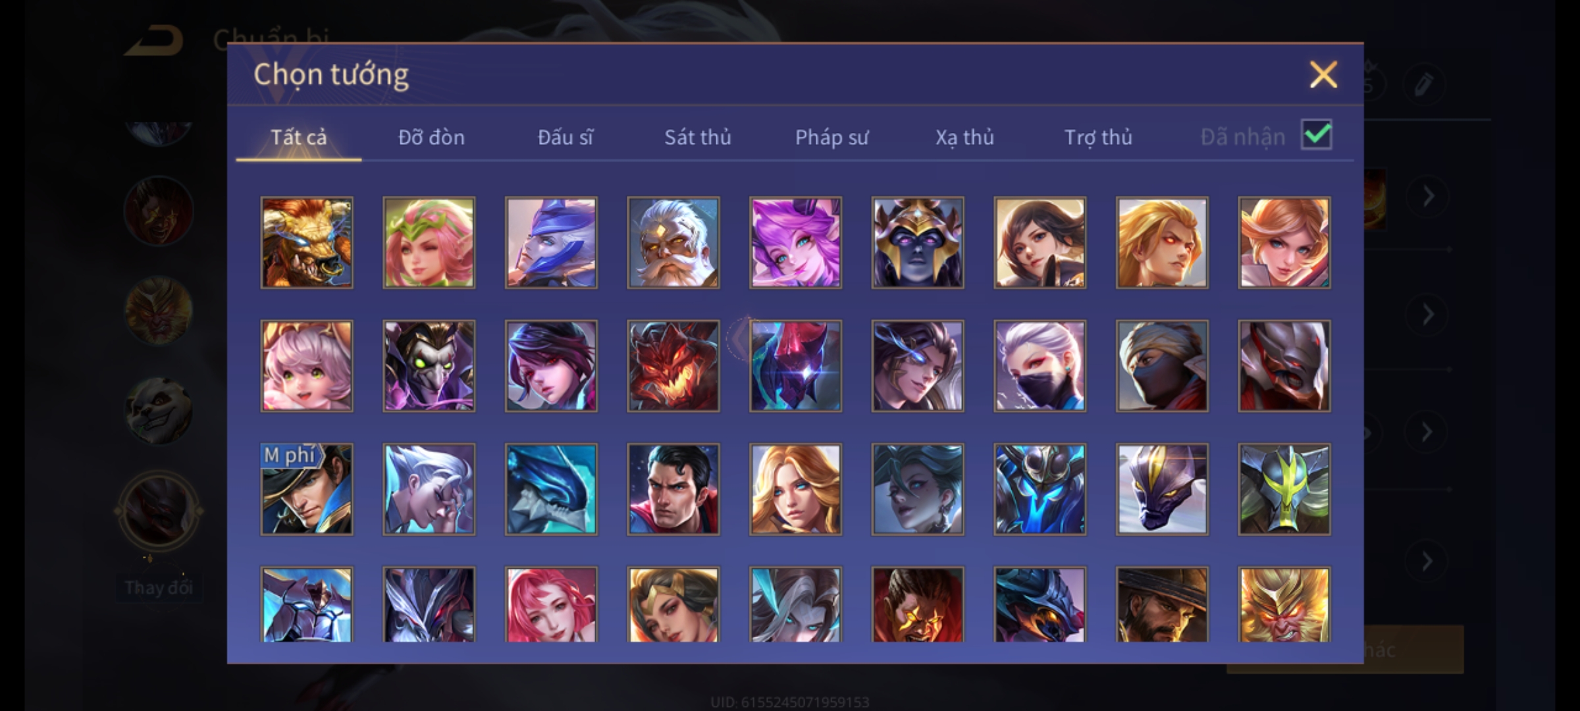Pick the golden monkey king hero
This screenshot has height=711, width=1580.
pyautogui.click(x=1284, y=604)
